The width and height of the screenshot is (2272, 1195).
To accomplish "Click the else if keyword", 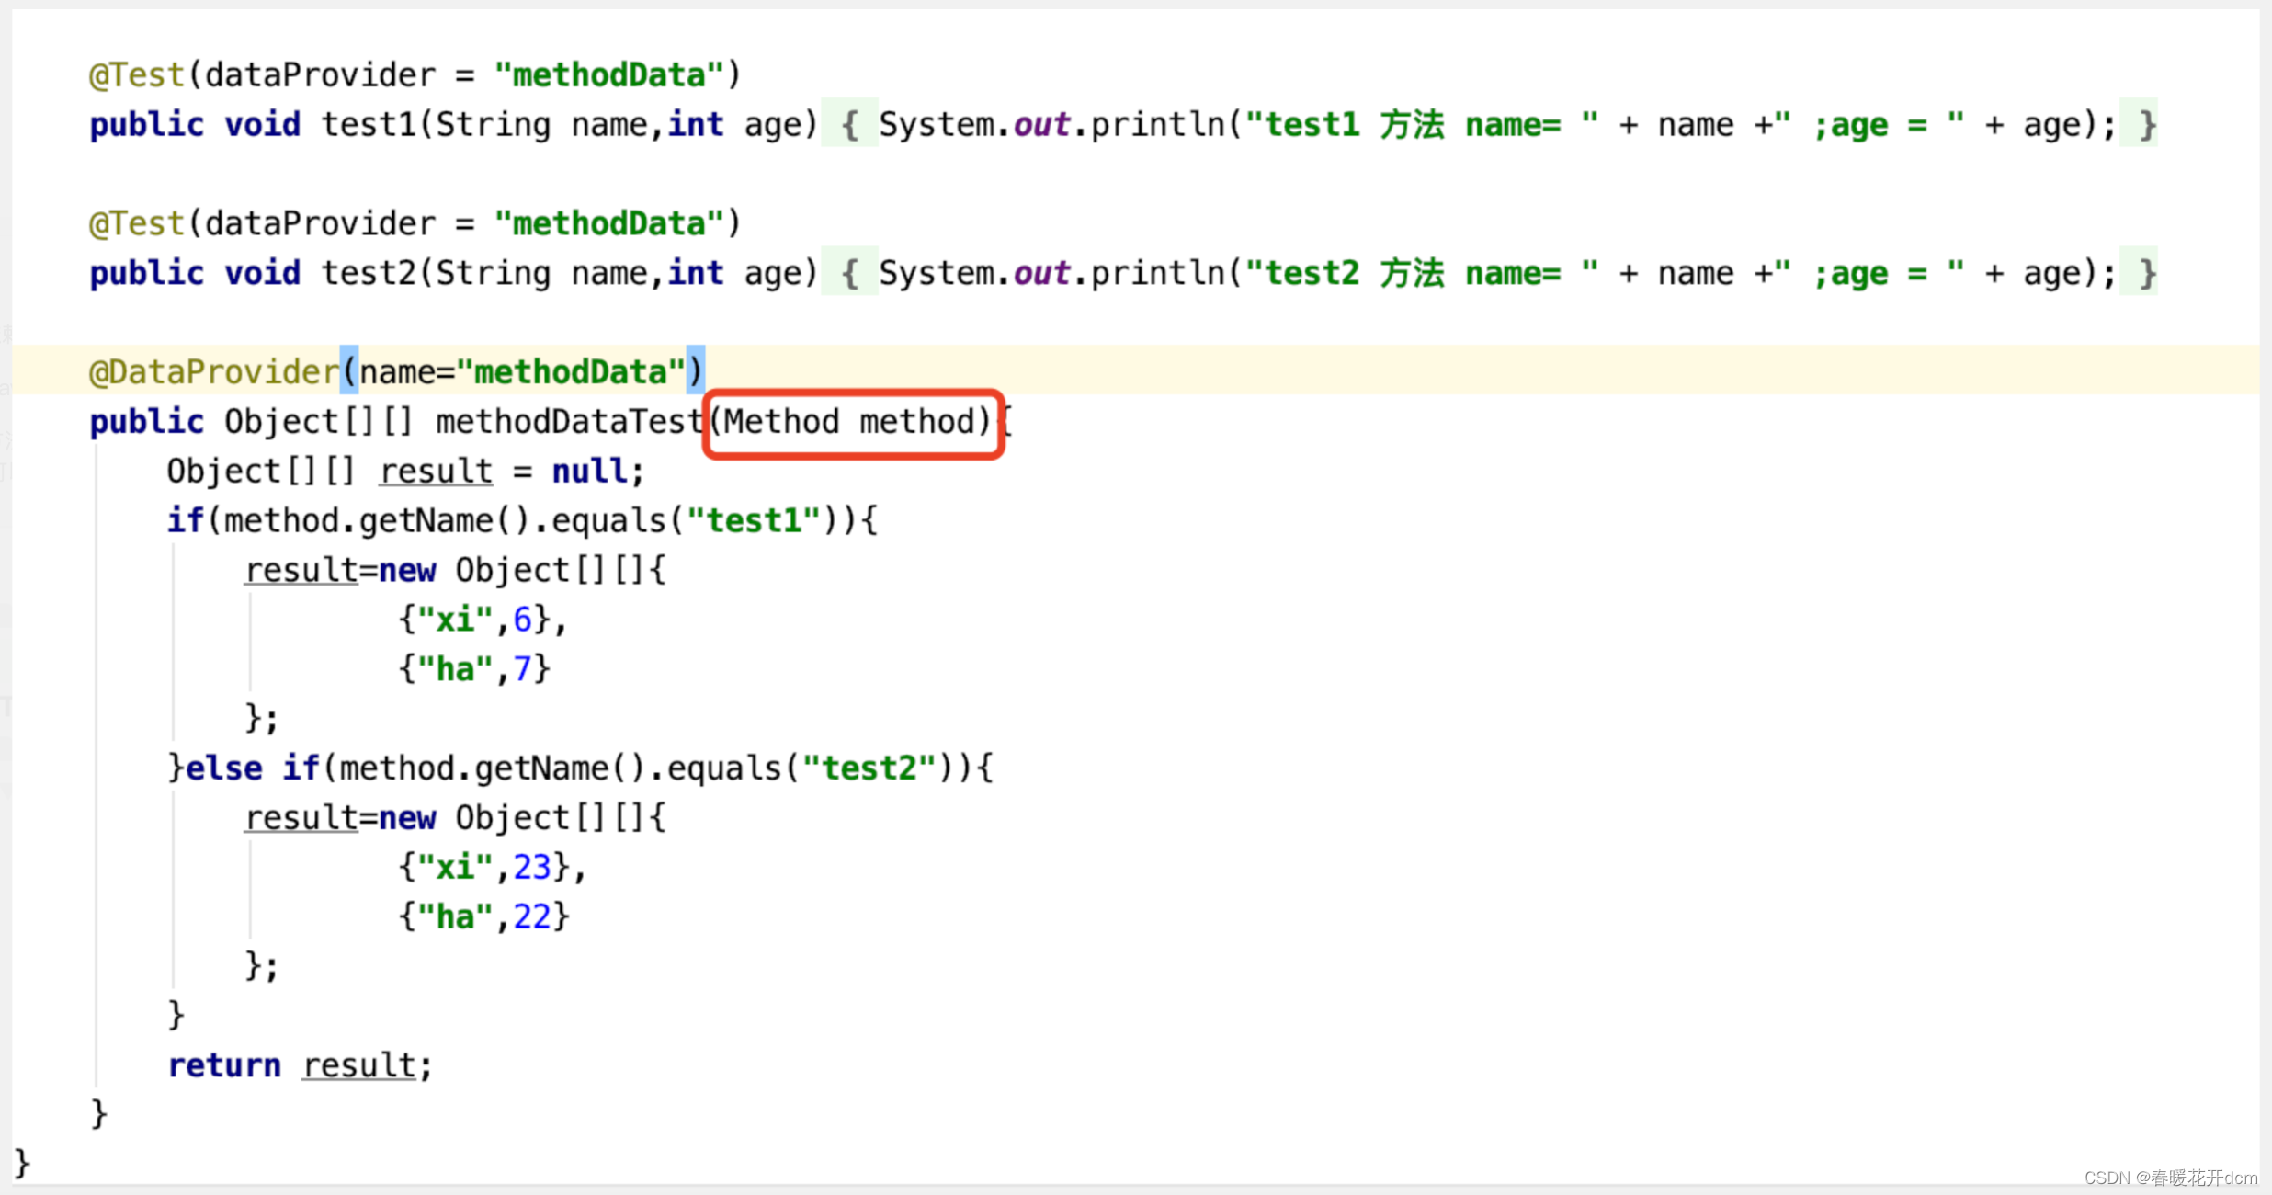I will tap(252, 768).
